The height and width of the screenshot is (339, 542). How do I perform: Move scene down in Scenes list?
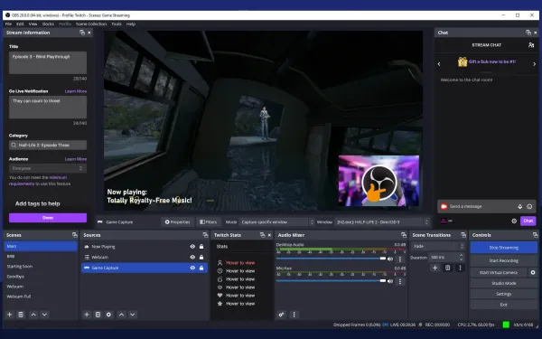click(44, 315)
